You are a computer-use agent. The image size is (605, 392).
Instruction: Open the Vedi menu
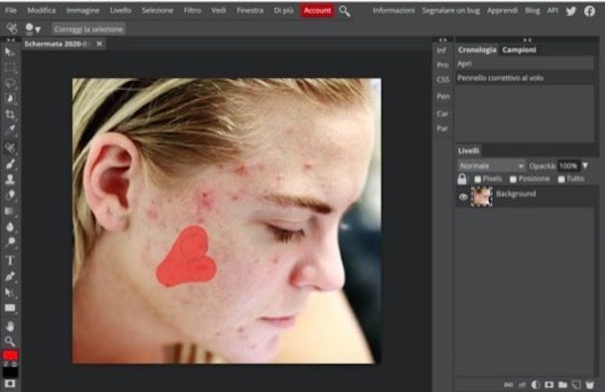click(x=218, y=11)
